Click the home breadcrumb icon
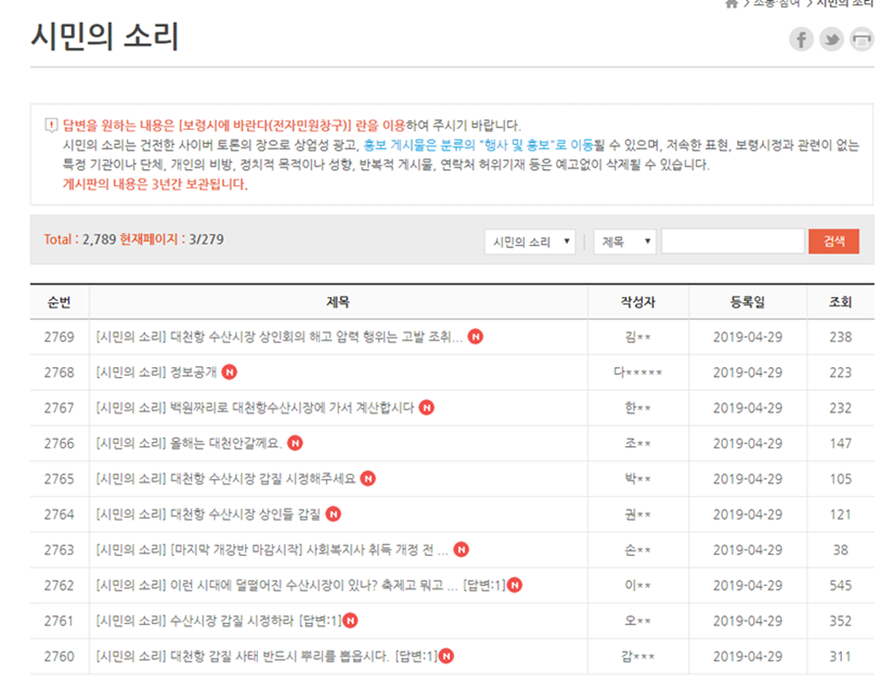 732,4
